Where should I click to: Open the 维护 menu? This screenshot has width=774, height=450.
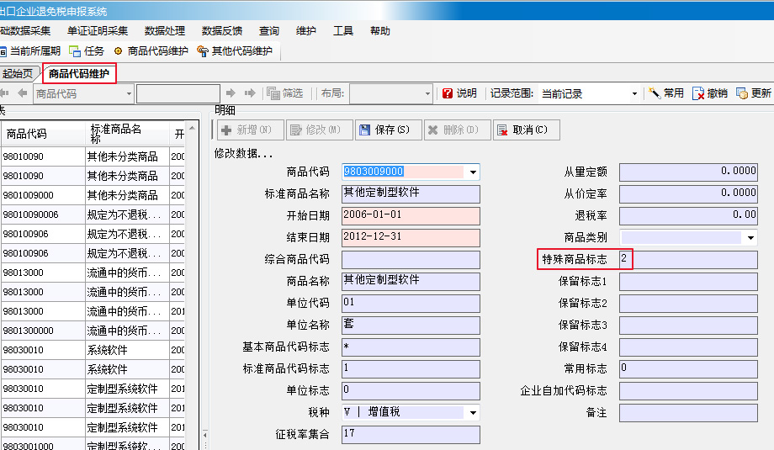pyautogui.click(x=305, y=30)
